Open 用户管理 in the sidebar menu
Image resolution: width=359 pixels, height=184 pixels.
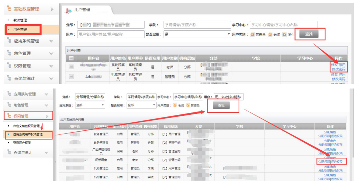(20, 30)
